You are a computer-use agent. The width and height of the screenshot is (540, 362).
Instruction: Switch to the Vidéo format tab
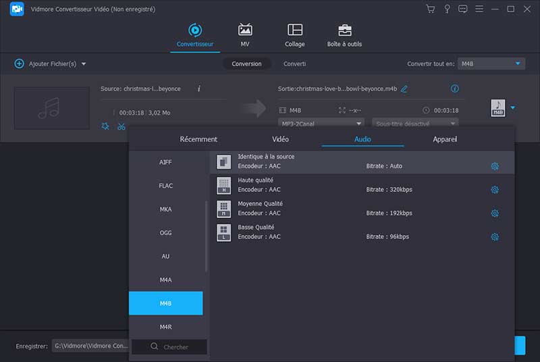coord(280,139)
